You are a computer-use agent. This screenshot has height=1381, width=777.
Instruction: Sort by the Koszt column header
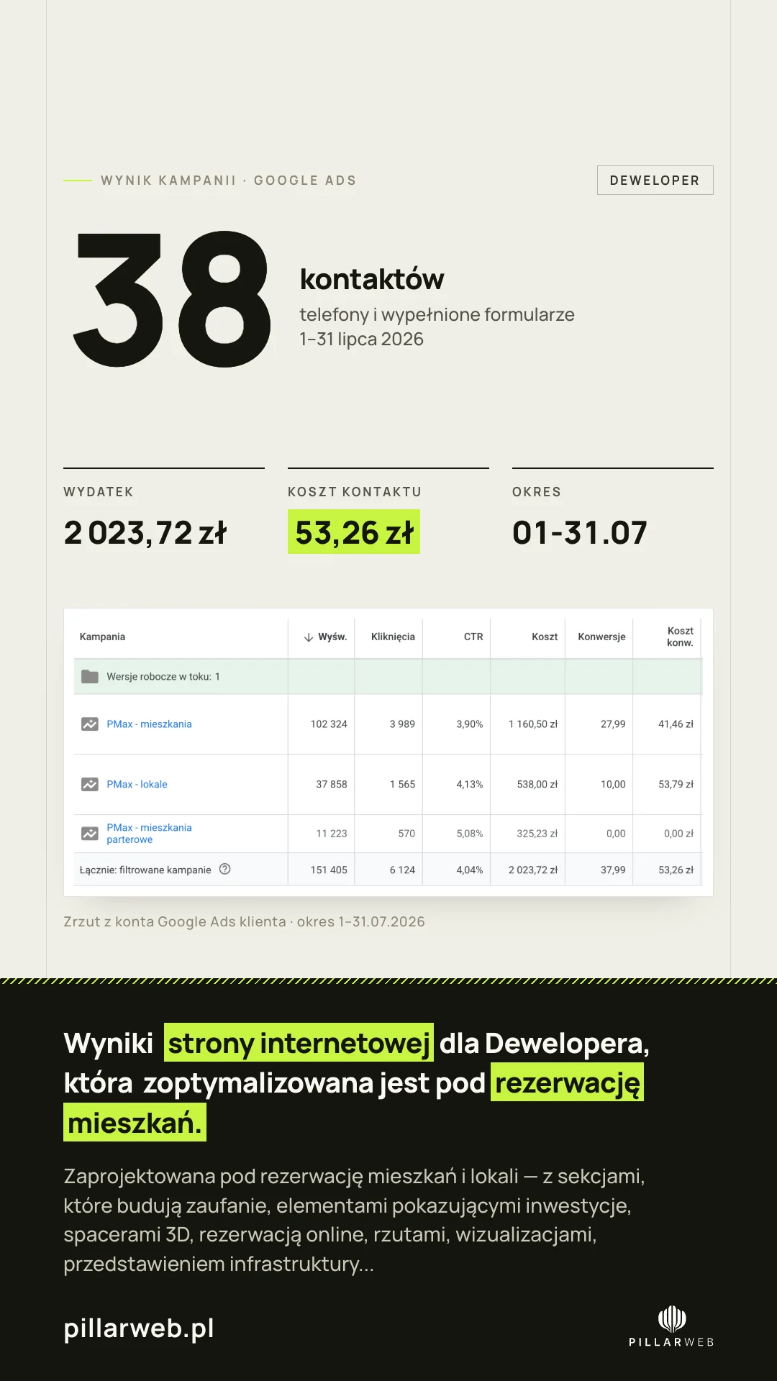(545, 637)
